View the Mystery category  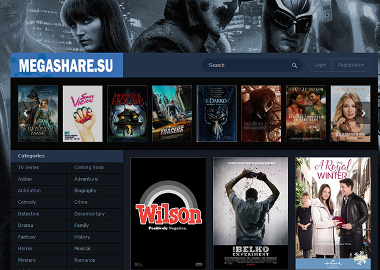coord(38,260)
